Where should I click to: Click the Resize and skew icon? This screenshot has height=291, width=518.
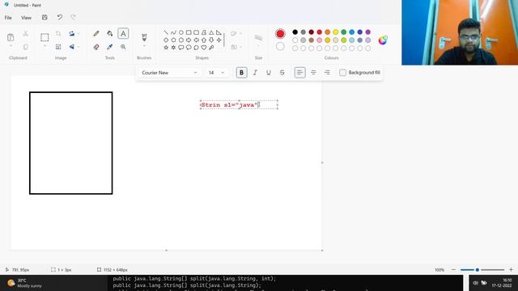(x=58, y=47)
